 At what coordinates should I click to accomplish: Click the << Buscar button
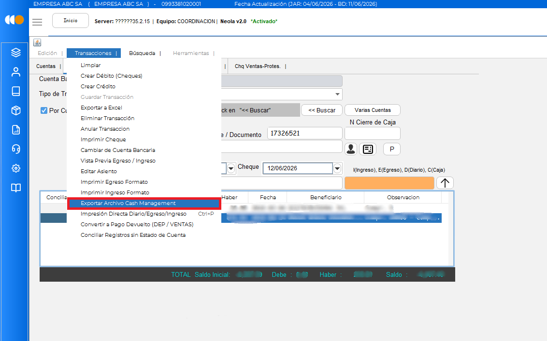[x=322, y=110]
